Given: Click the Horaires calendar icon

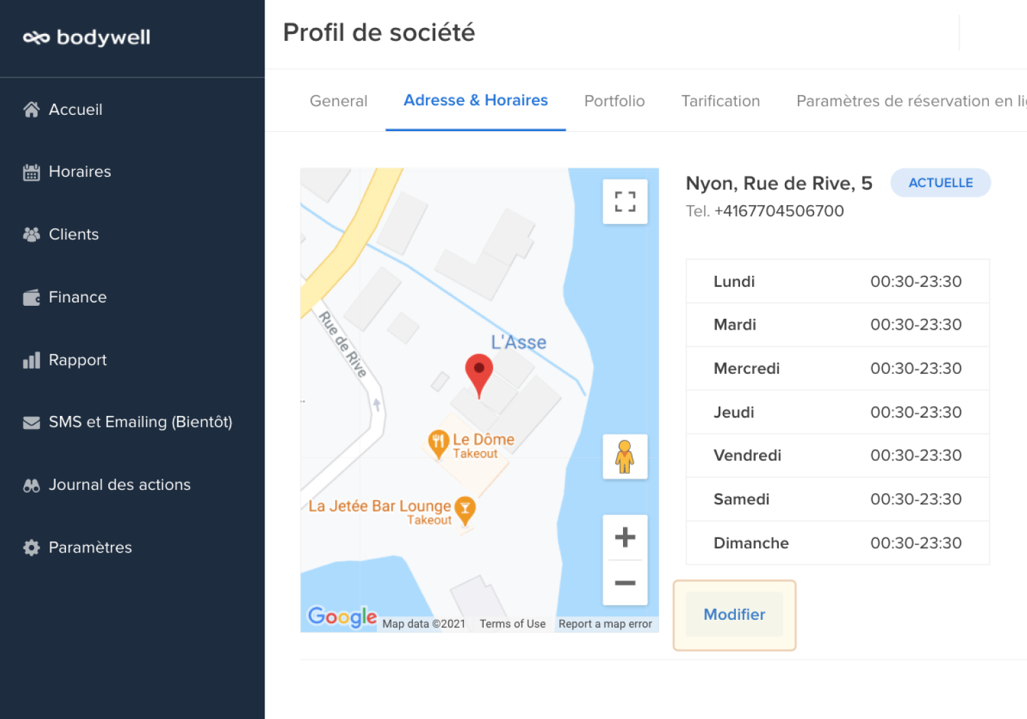Looking at the screenshot, I should click(x=31, y=172).
